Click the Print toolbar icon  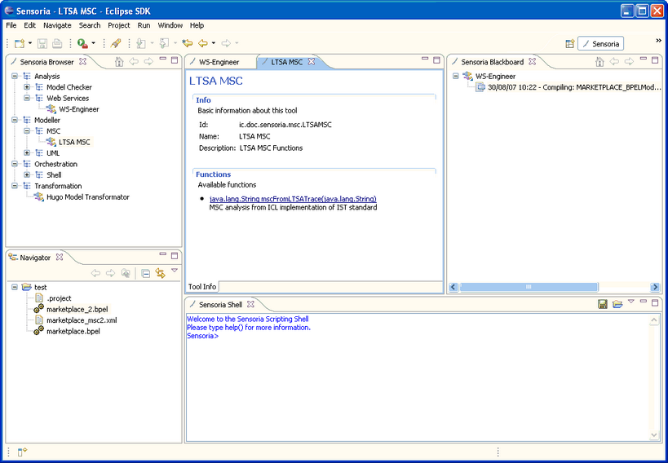[56, 43]
